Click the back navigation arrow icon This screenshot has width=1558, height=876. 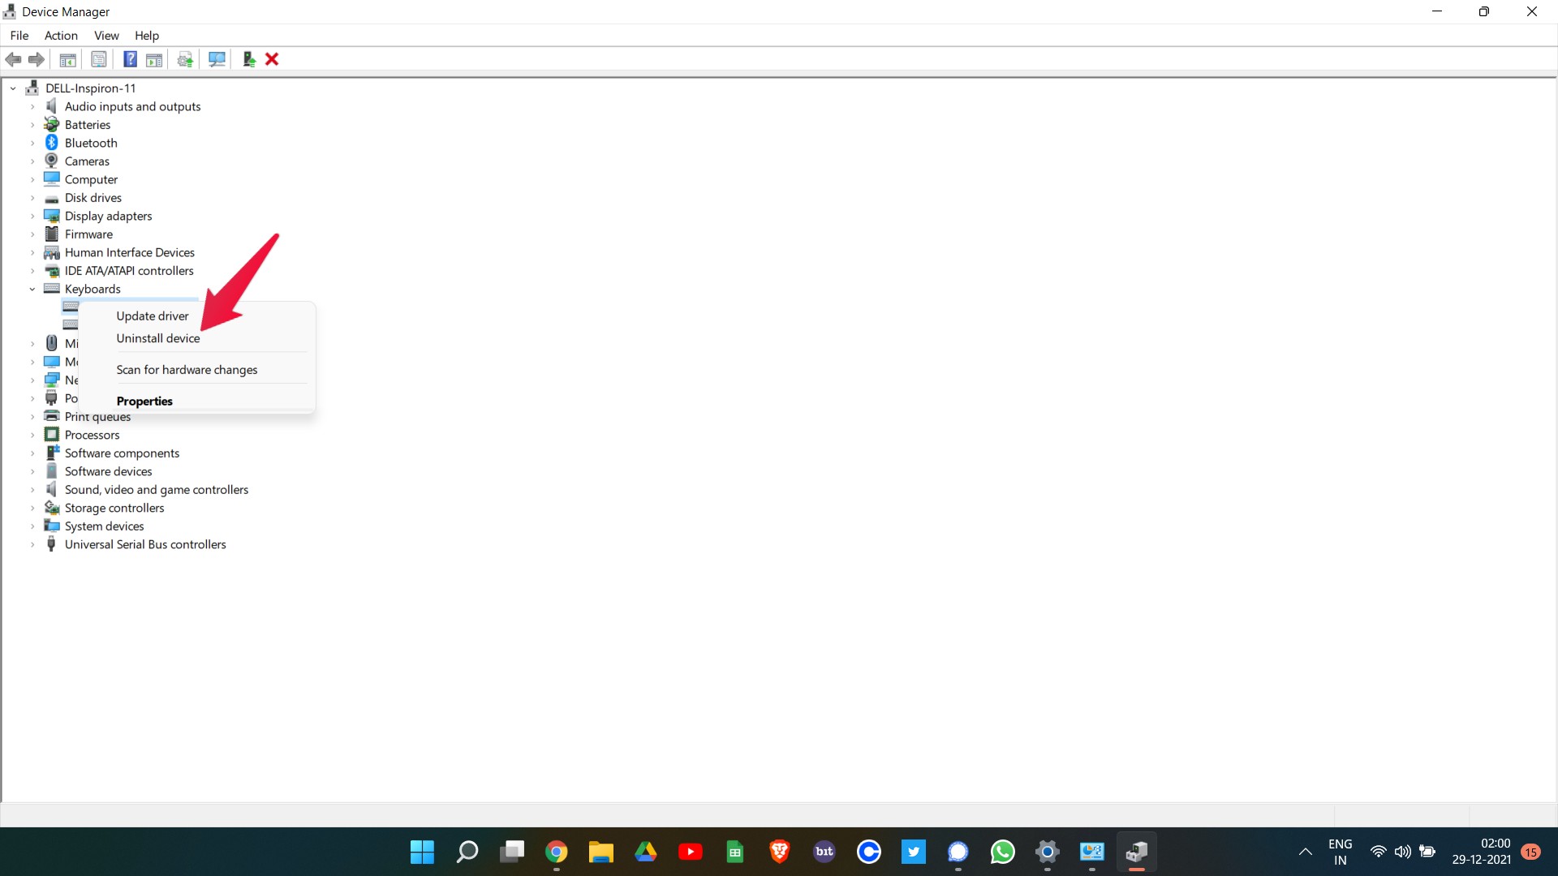coord(13,59)
